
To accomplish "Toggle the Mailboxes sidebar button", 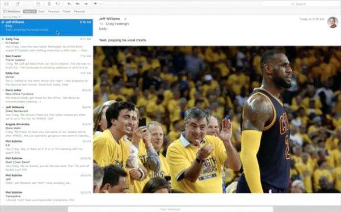I will click(12, 11).
